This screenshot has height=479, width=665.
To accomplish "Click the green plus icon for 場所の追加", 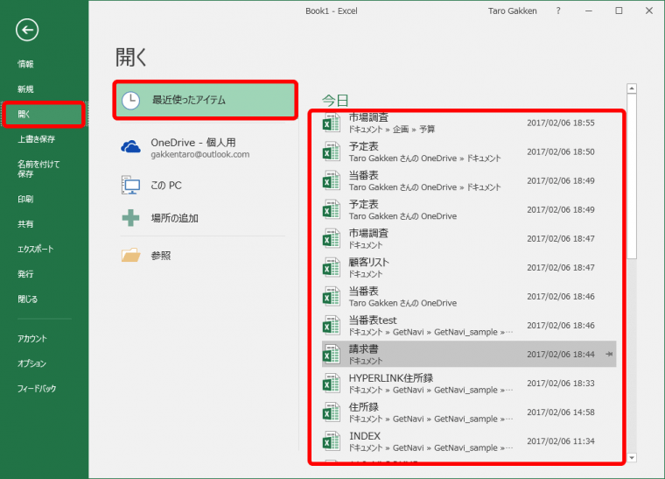I will [130, 218].
